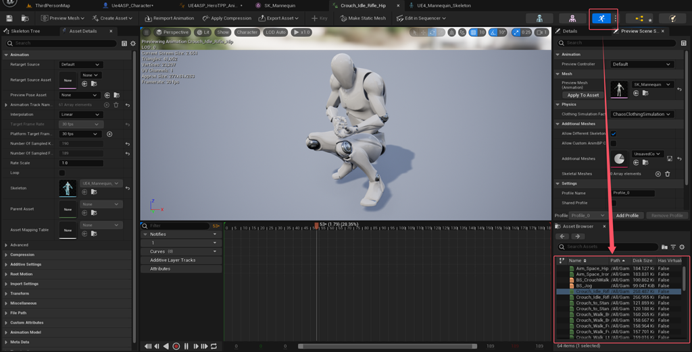Jump to first frame playback button
This screenshot has width=692, height=352.
click(148, 347)
